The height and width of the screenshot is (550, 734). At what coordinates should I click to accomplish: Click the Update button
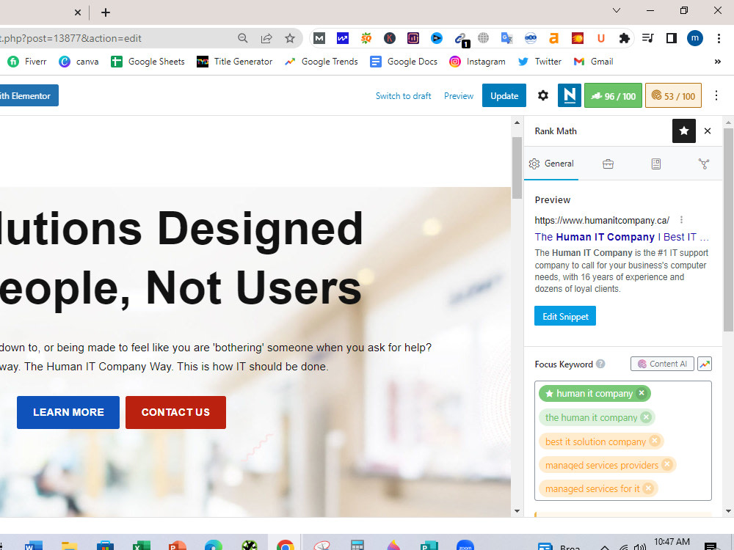[x=504, y=96]
